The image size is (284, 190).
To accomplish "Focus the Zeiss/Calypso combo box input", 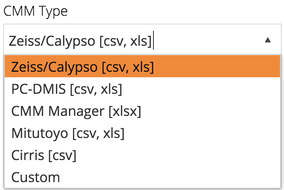I will pos(134,40).
